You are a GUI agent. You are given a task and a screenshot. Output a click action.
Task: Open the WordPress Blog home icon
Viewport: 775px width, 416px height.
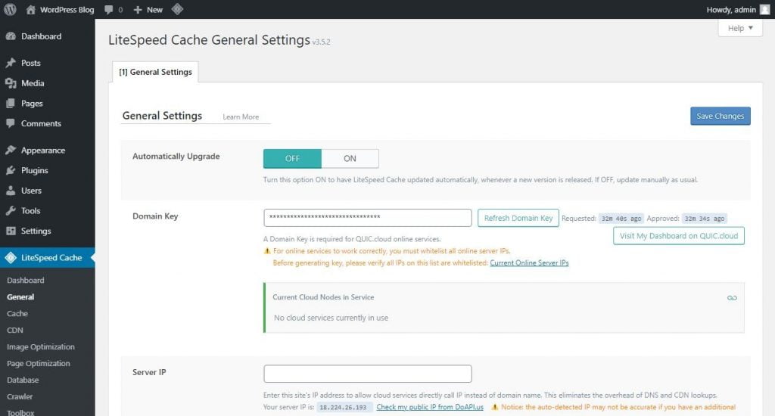click(30, 9)
